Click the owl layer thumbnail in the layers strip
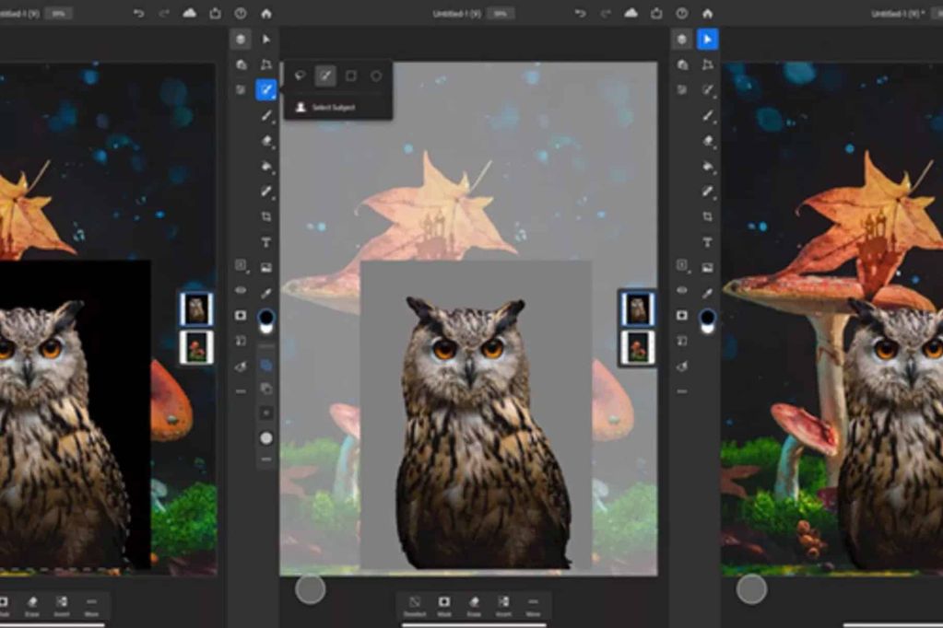This screenshot has height=628, width=943. [x=639, y=309]
